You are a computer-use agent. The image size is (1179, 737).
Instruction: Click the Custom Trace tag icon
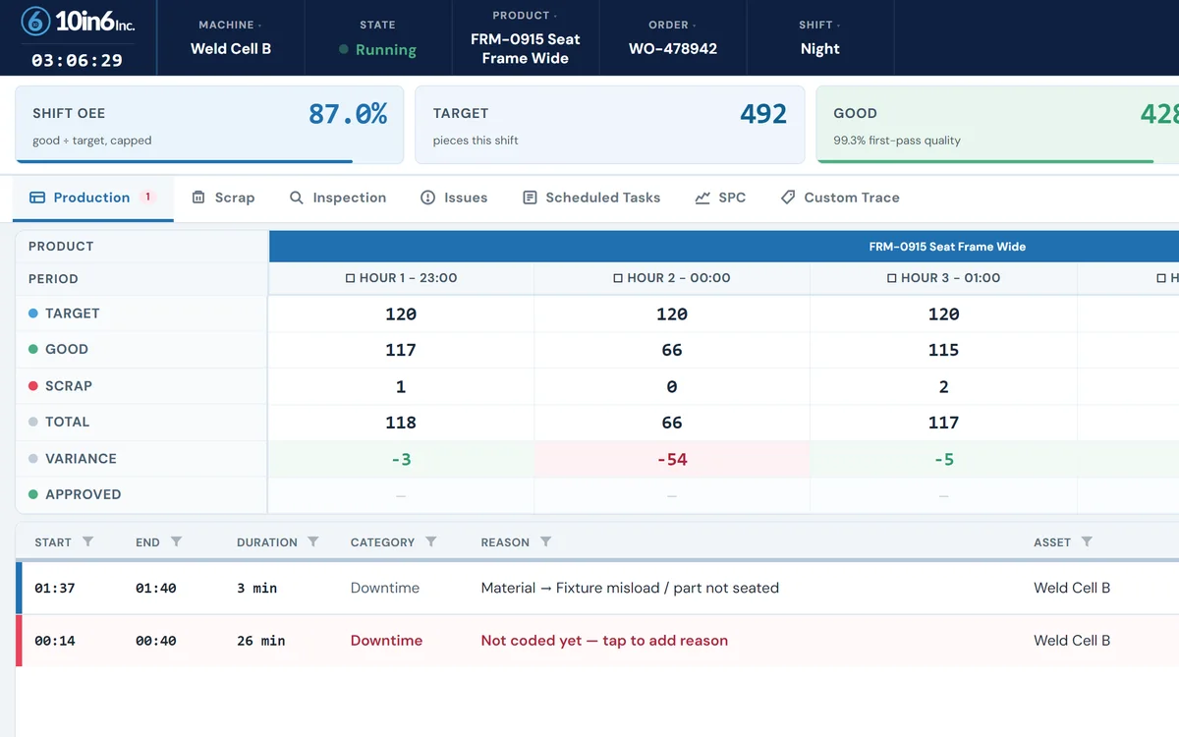788,198
